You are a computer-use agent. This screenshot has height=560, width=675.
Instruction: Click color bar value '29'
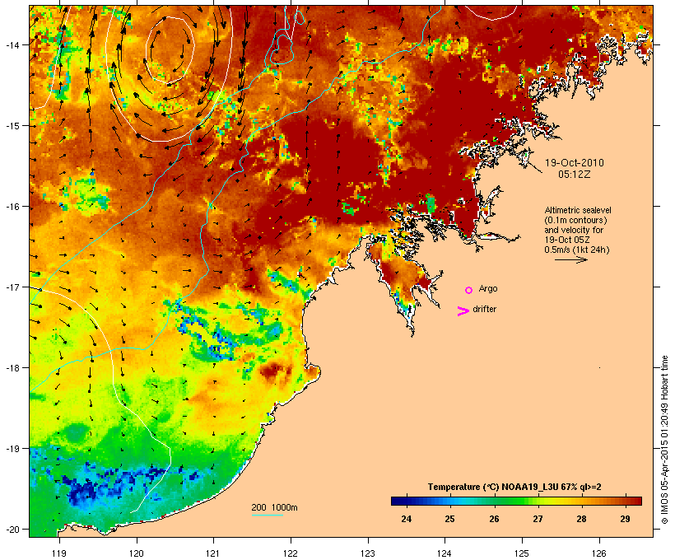[626, 519]
